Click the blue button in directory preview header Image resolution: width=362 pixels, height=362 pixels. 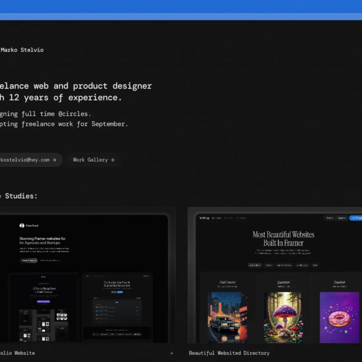click(356, 218)
